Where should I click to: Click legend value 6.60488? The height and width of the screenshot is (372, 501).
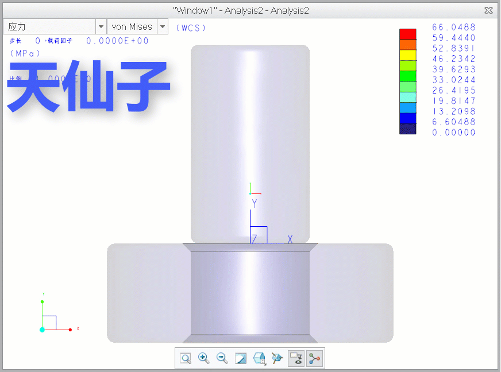[x=454, y=122]
